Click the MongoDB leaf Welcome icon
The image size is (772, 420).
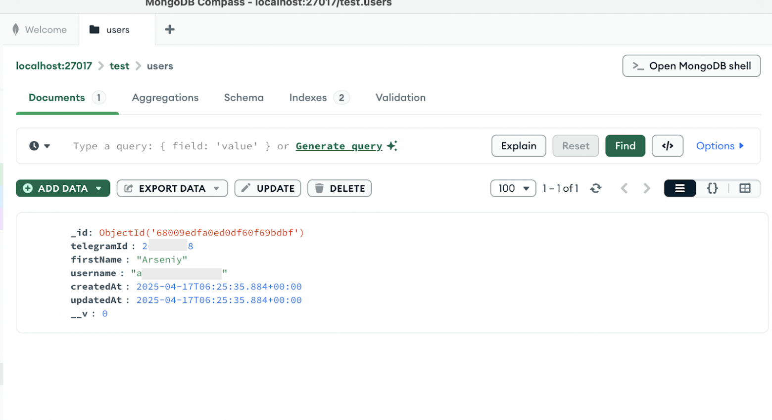coord(16,30)
